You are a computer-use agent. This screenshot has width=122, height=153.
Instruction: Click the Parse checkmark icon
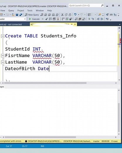pos(46,19)
